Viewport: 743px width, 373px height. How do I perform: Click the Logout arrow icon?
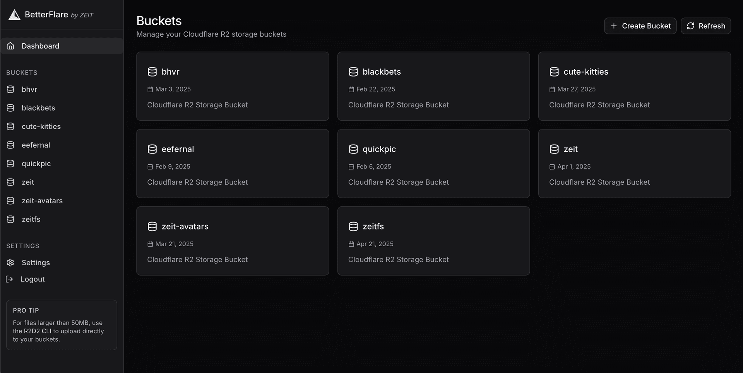point(10,279)
